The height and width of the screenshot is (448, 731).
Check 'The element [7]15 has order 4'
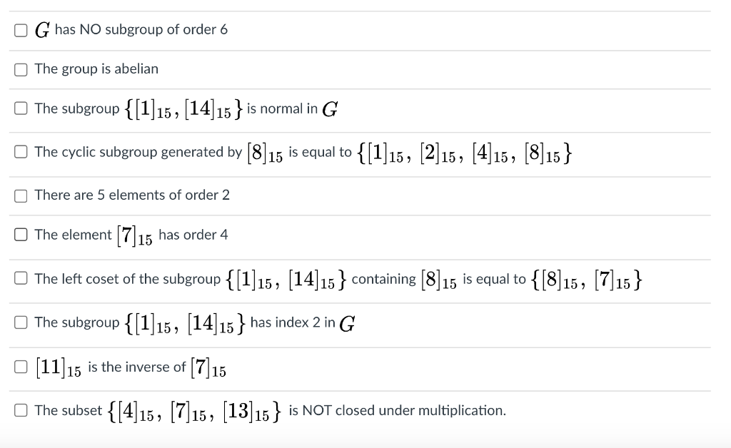point(21,234)
